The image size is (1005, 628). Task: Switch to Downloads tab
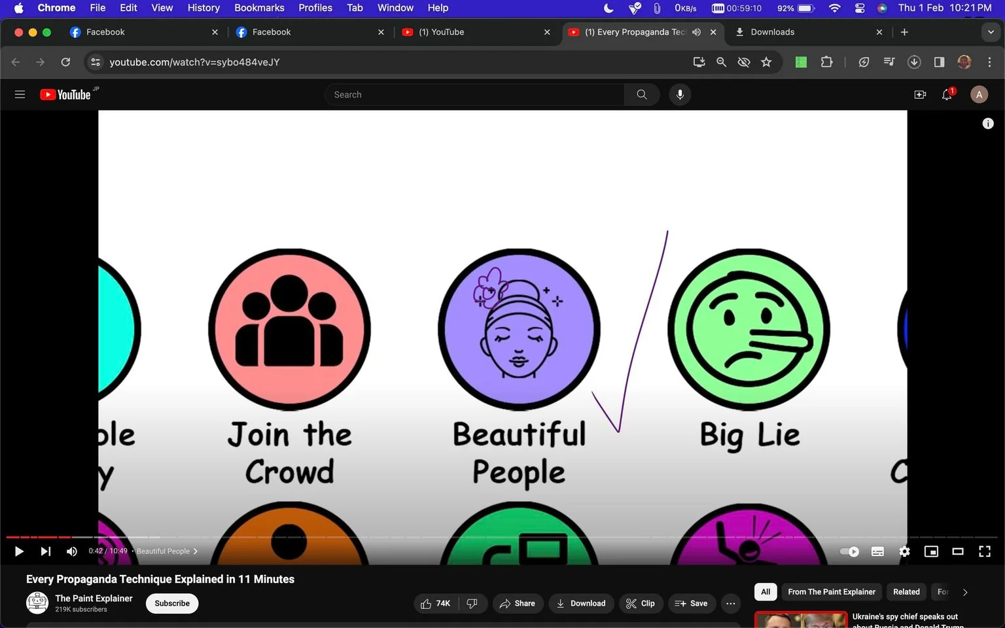[809, 32]
